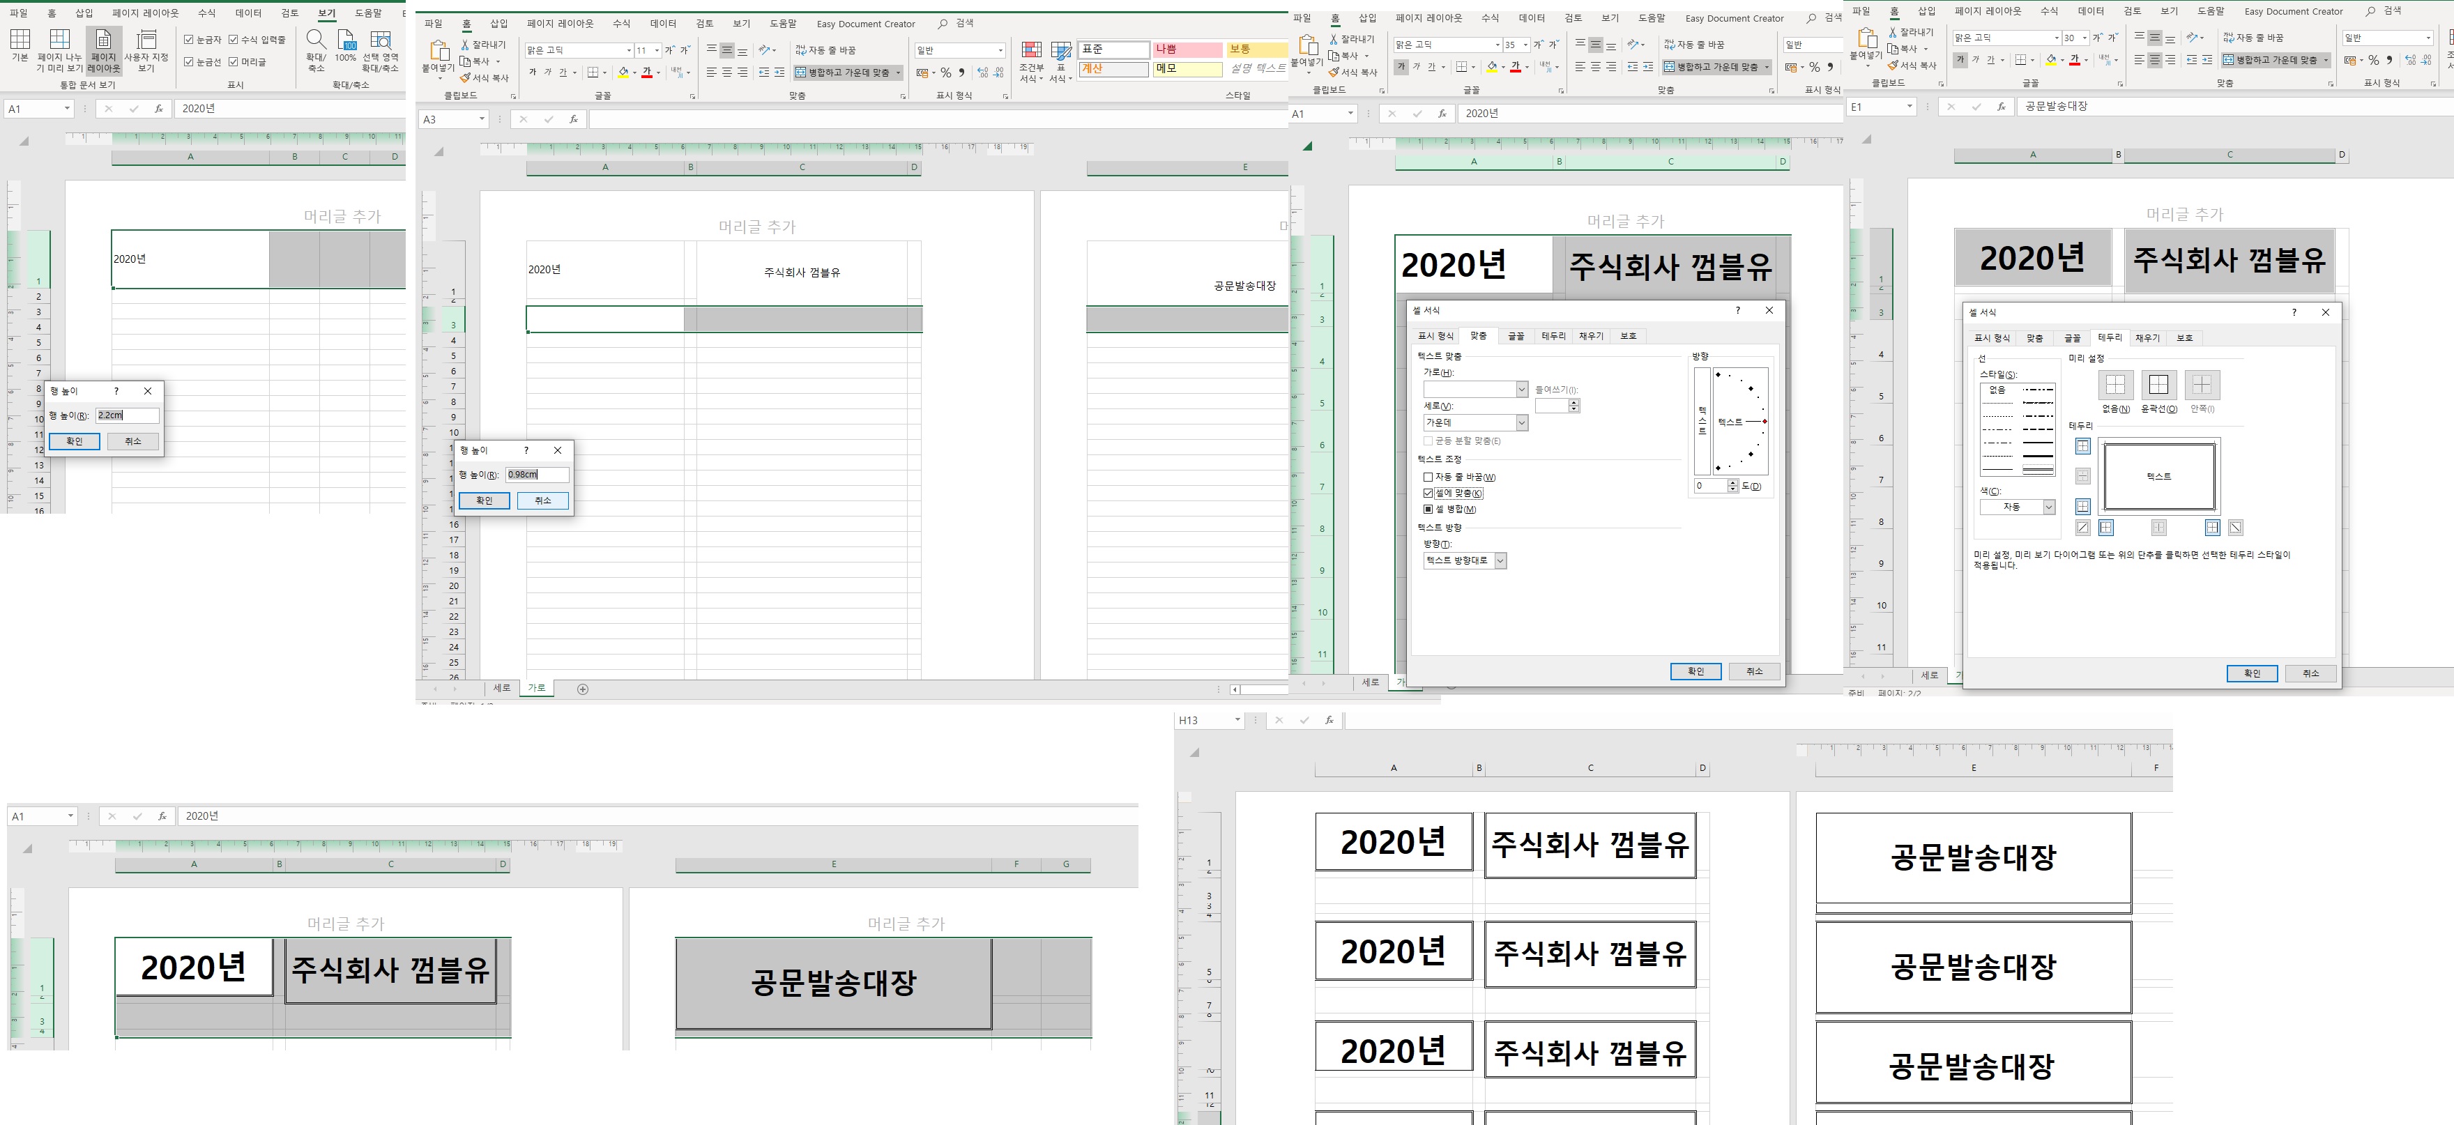Add a new sheet with plus icon
This screenshot has width=2454, height=1125.
[583, 689]
